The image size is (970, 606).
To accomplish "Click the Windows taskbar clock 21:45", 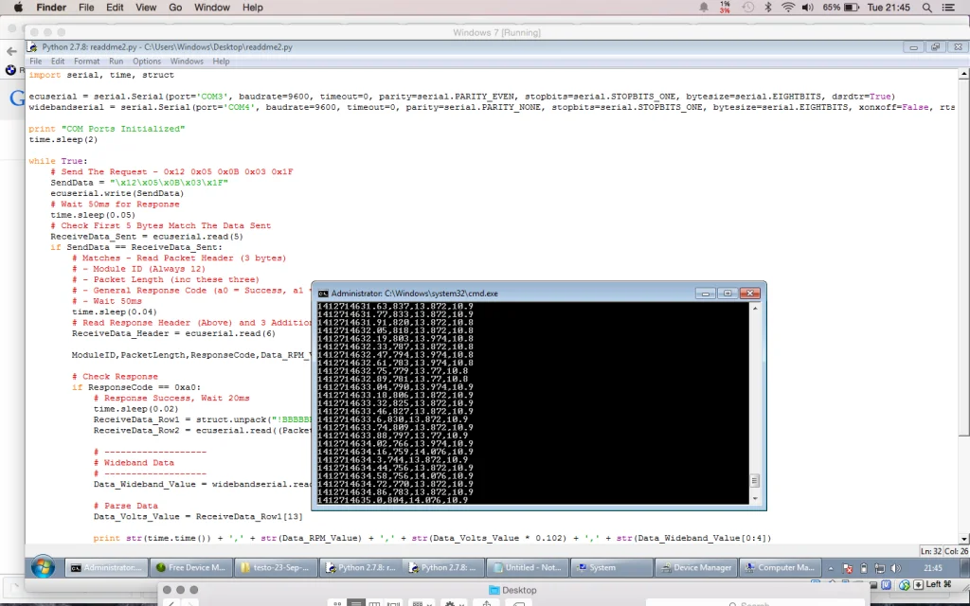I will pyautogui.click(x=933, y=568).
